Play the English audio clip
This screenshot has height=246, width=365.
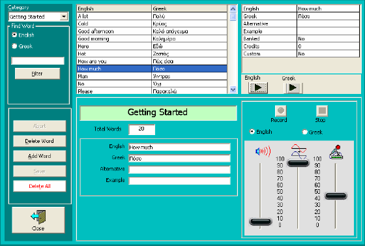258,88
